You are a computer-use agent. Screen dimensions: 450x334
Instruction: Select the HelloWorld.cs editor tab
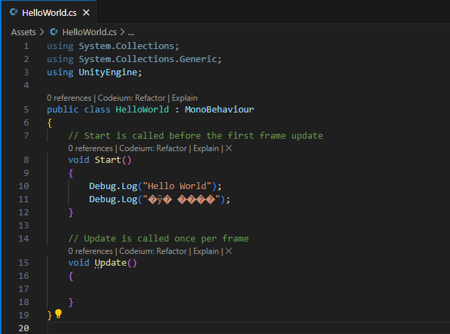[49, 12]
